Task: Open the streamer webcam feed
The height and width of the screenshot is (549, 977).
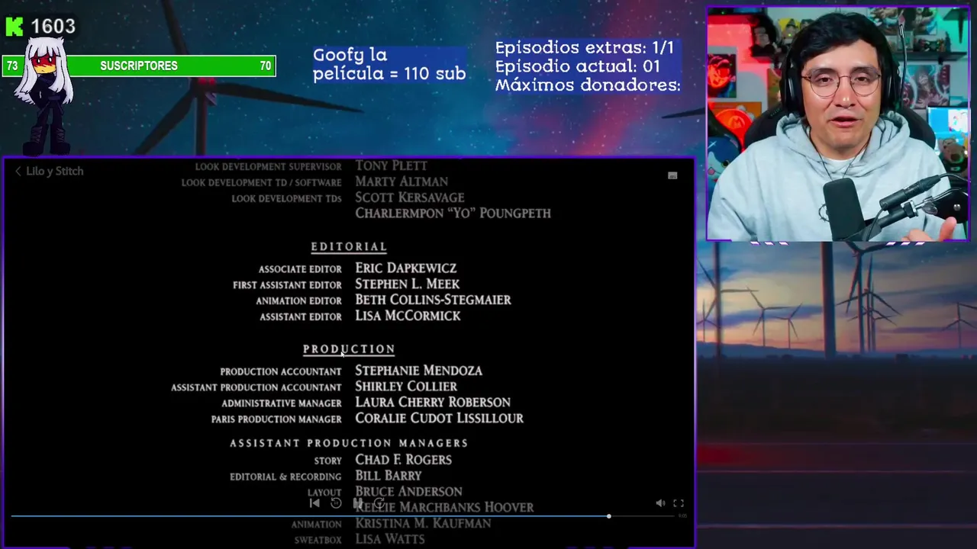Action: 837,124
